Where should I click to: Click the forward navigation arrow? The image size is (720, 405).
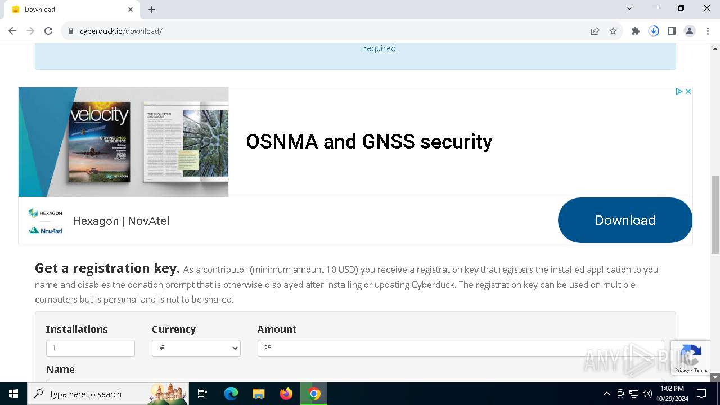[x=30, y=31]
